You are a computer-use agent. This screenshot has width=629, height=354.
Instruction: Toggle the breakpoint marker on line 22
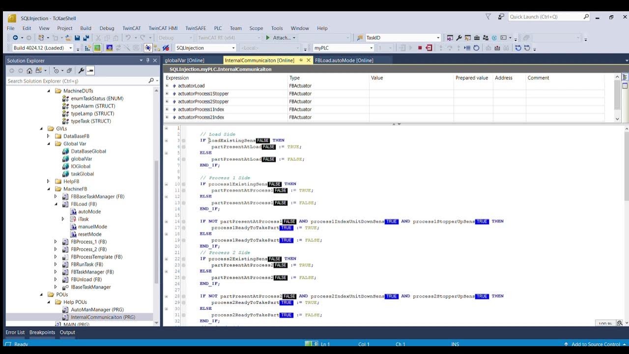(183, 259)
